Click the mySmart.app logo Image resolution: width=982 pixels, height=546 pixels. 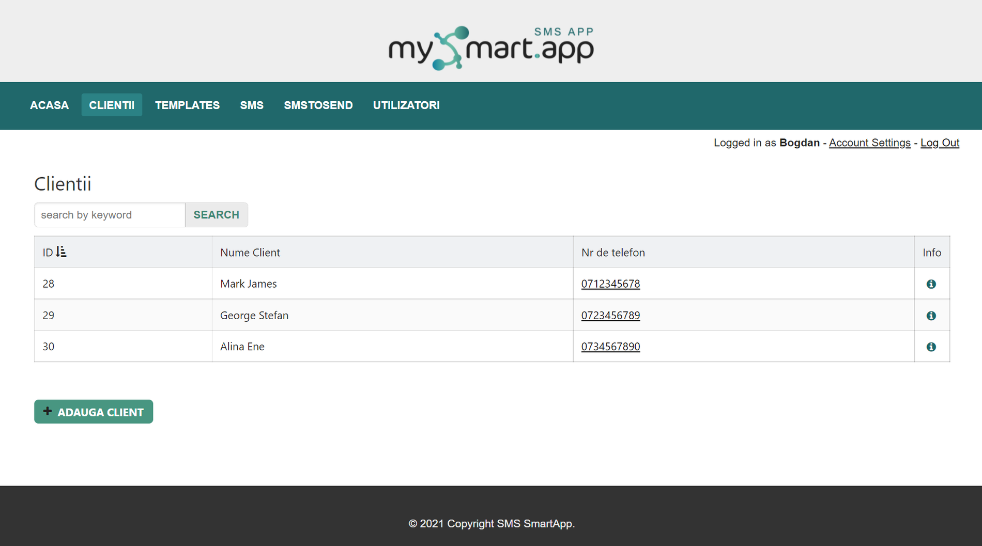coord(491,46)
